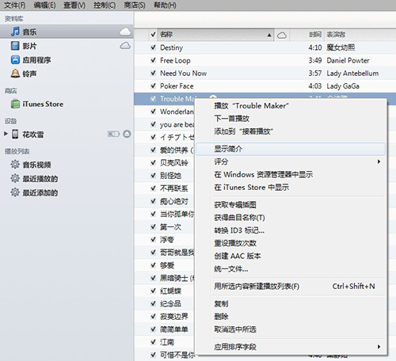
Task: Expand the 应用排序字段 submenu arrow
Action: coord(379,347)
